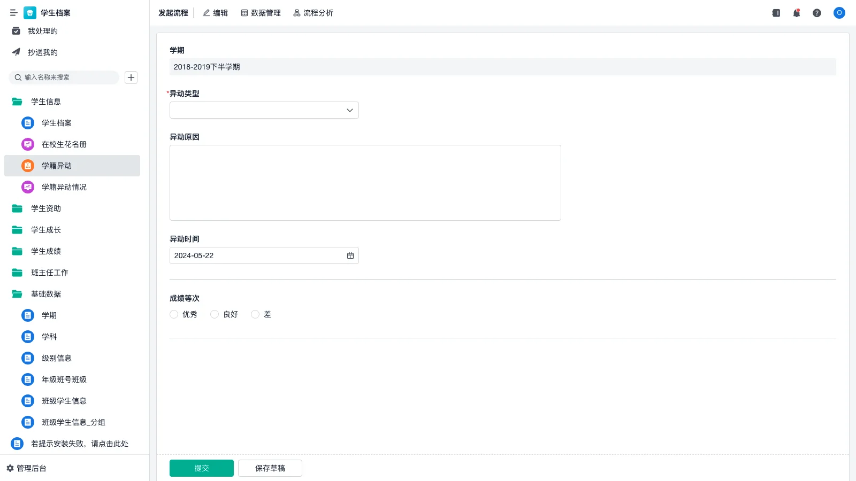Click the document panel icon in header
This screenshot has width=856, height=481.
(776, 13)
